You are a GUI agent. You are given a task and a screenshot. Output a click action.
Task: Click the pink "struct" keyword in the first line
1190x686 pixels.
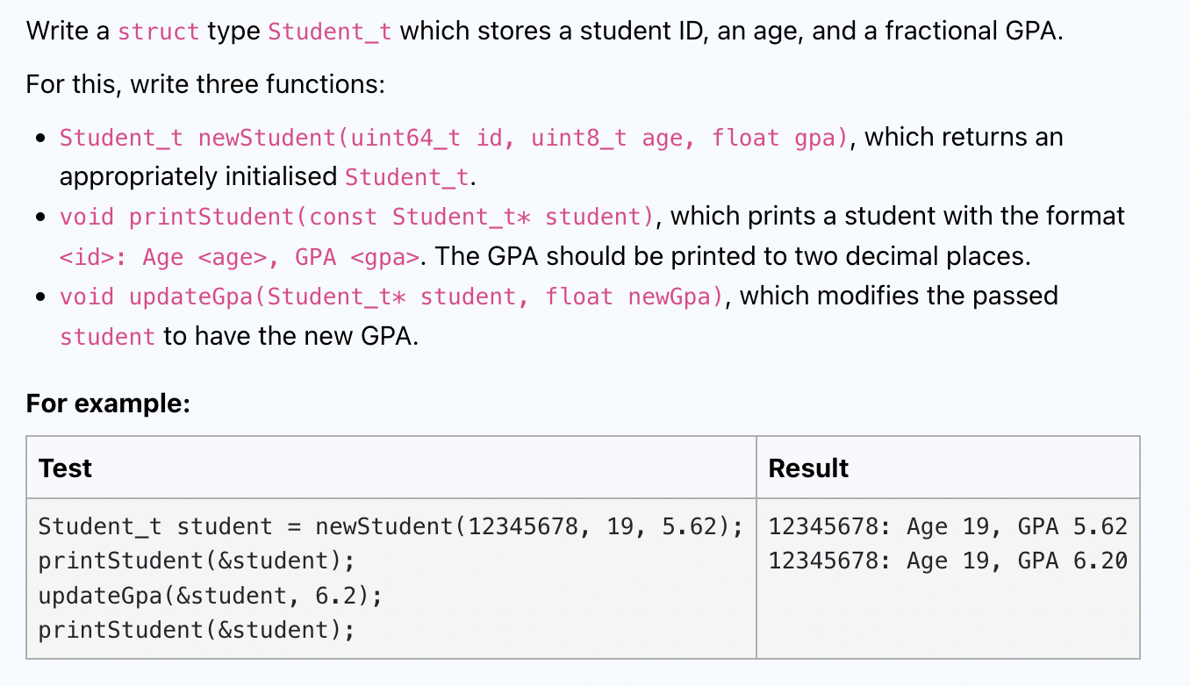pyautogui.click(x=158, y=32)
